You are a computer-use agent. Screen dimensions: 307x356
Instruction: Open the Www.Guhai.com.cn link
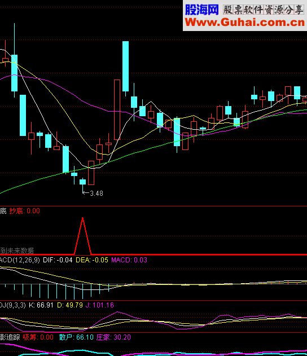coord(245,23)
